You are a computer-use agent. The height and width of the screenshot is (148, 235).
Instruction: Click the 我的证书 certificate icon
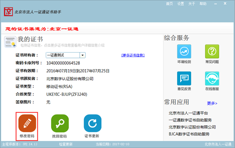tap(10, 42)
